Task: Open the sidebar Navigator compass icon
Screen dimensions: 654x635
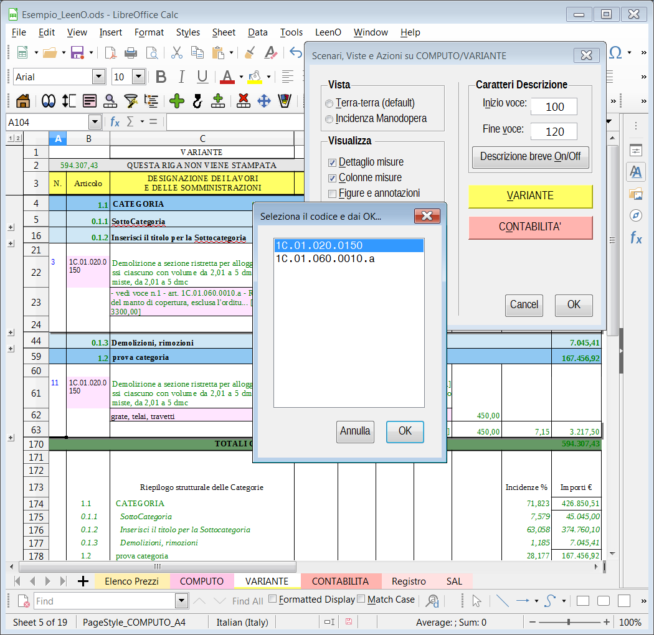Action: pyautogui.click(x=636, y=215)
